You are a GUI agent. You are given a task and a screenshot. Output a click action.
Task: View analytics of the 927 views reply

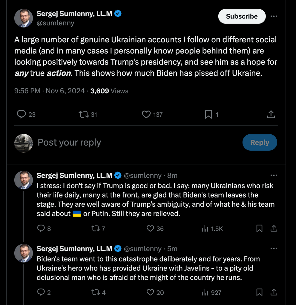(205, 292)
